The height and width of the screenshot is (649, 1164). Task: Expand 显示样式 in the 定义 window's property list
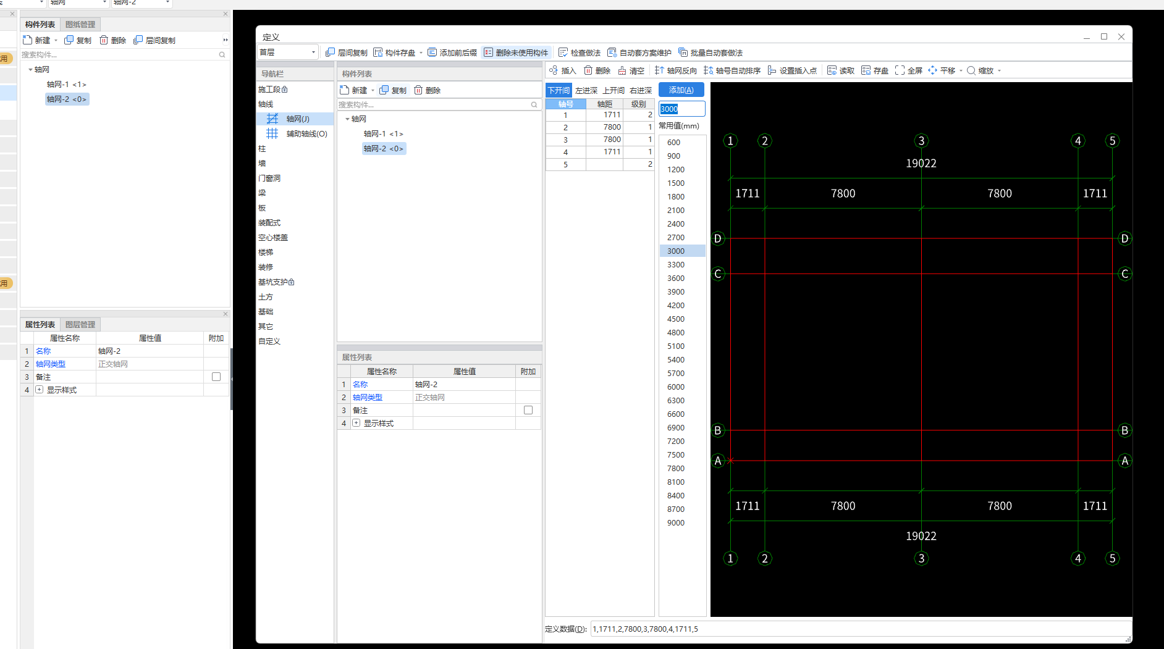356,423
